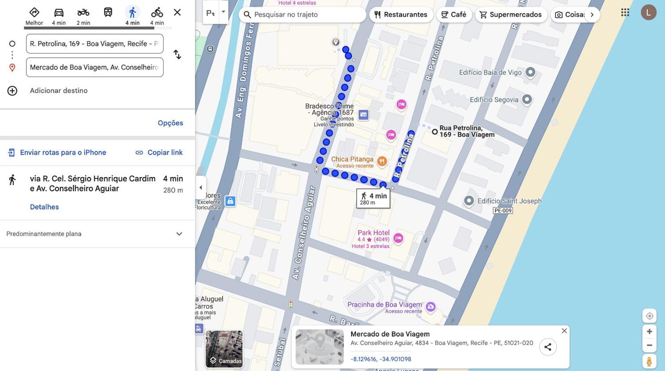Swap origin and destination points
The height and width of the screenshot is (371, 665).
177,54
